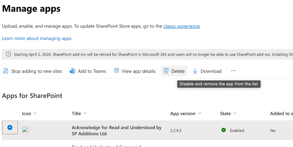Click the Added to column header
293x147 pixels.
coord(281,114)
